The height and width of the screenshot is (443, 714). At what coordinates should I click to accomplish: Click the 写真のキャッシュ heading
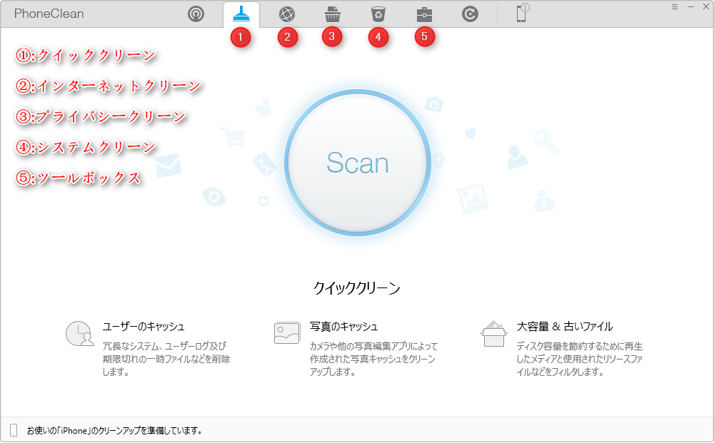[x=344, y=327]
